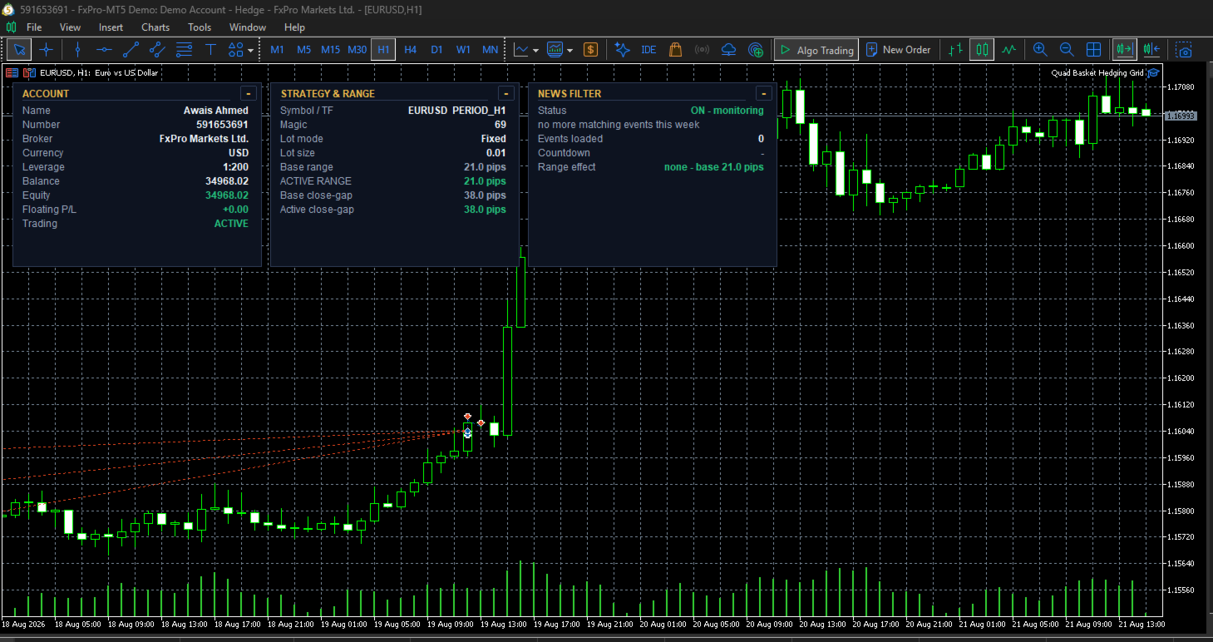This screenshot has width=1213, height=642.
Task: Toggle chart auto-scroll to latest bar
Action: (1124, 50)
